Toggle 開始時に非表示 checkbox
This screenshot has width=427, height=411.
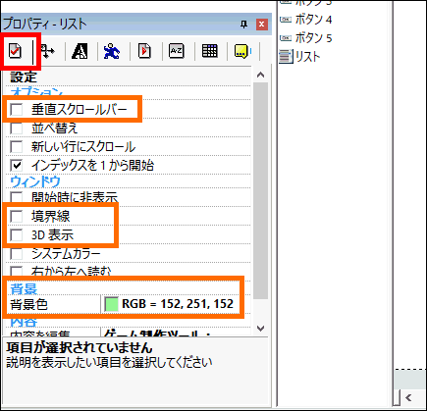[x=17, y=197]
